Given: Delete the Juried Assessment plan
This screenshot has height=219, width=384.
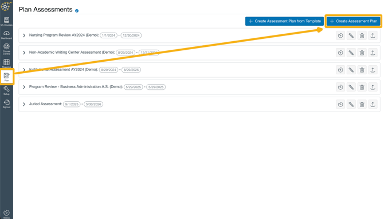Looking at the screenshot, I should coord(362,105).
